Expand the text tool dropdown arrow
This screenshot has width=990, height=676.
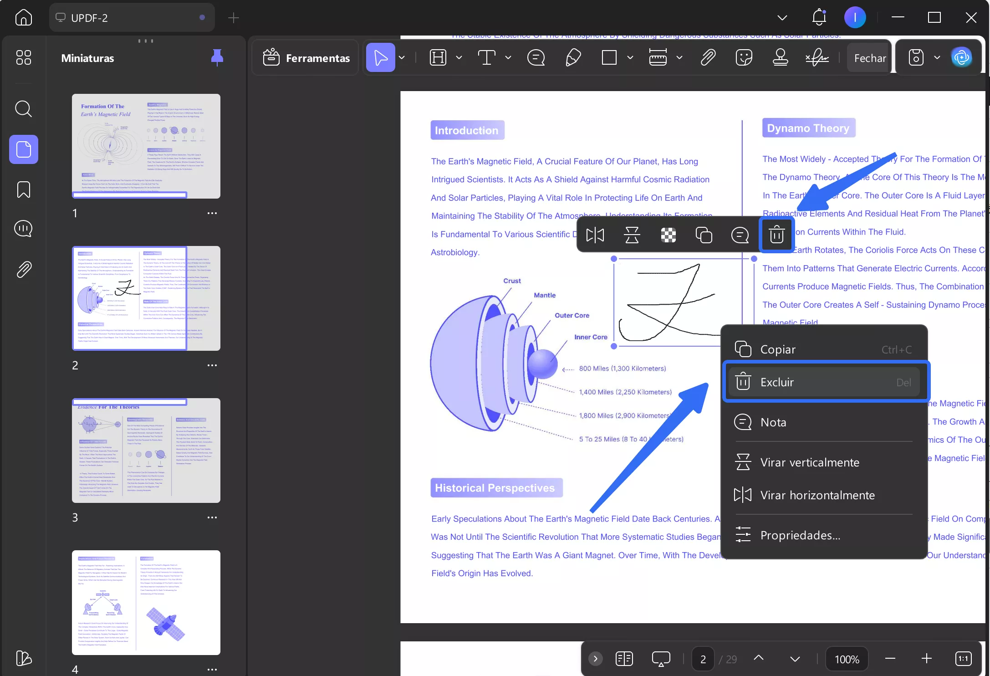click(x=508, y=57)
